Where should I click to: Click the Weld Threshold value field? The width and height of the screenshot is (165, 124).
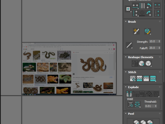150,106
